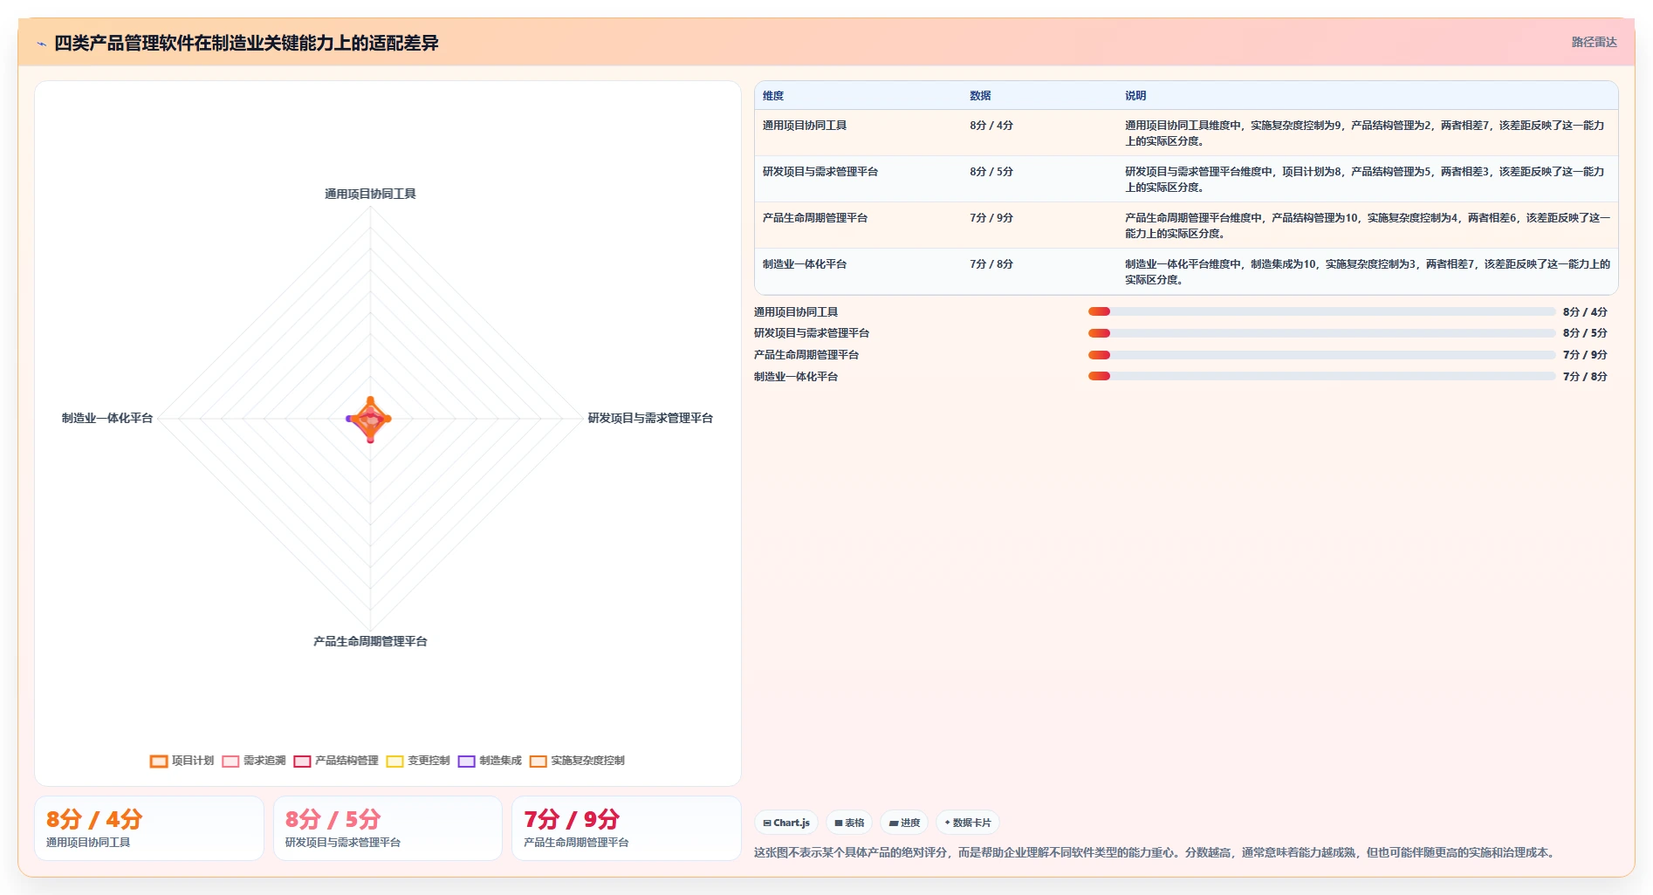Image resolution: width=1653 pixels, height=895 pixels.
Task: Open the 8分 / 5分 研发项目与需求管理平台 data card
Action: (x=388, y=828)
